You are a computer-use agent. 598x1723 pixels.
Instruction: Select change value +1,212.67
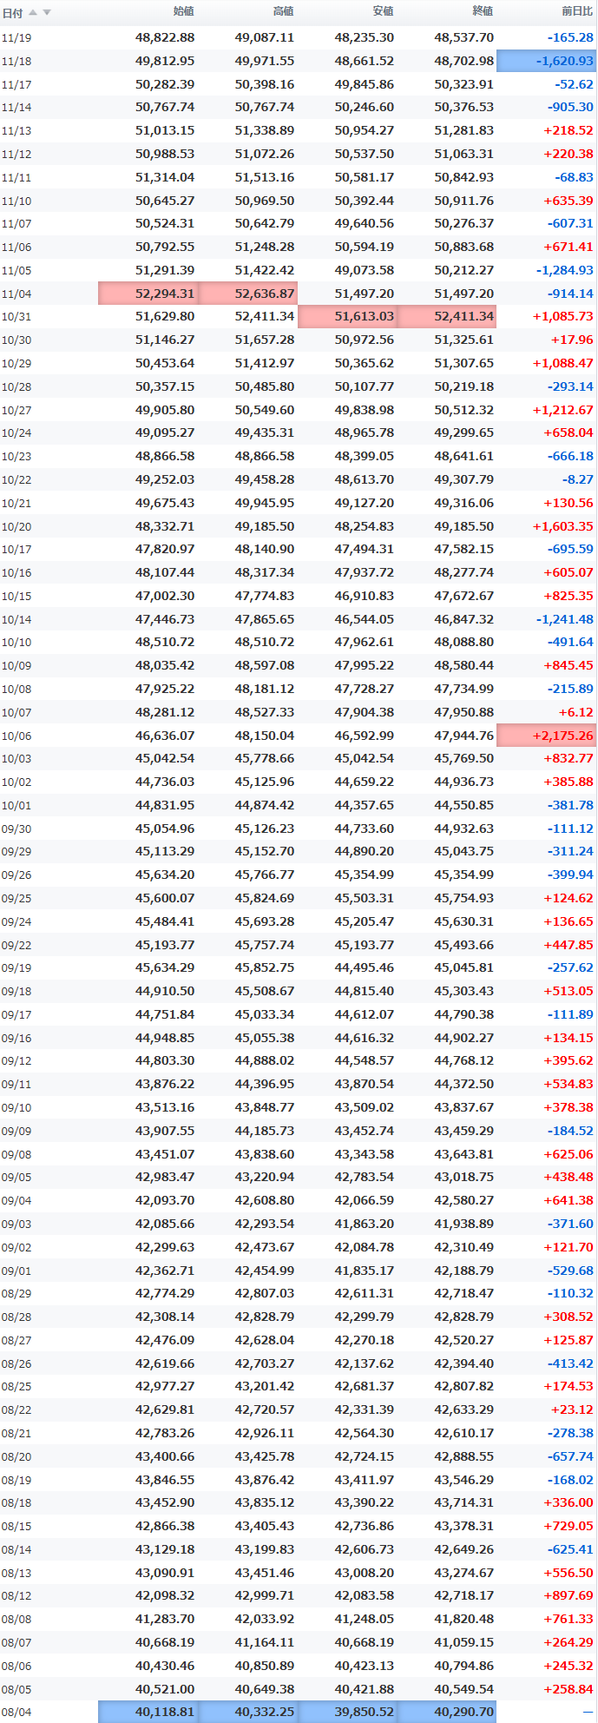[x=563, y=410]
